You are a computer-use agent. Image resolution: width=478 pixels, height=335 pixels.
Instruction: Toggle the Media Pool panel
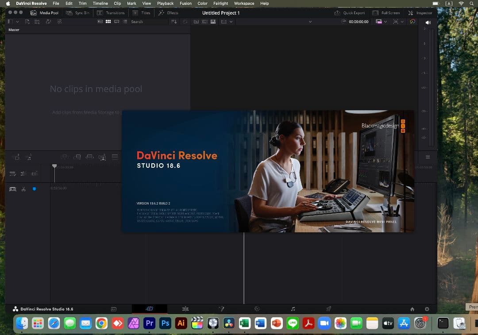pos(44,13)
